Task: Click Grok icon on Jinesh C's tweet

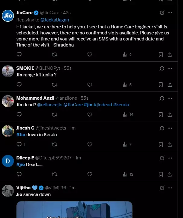Action: 162,128
